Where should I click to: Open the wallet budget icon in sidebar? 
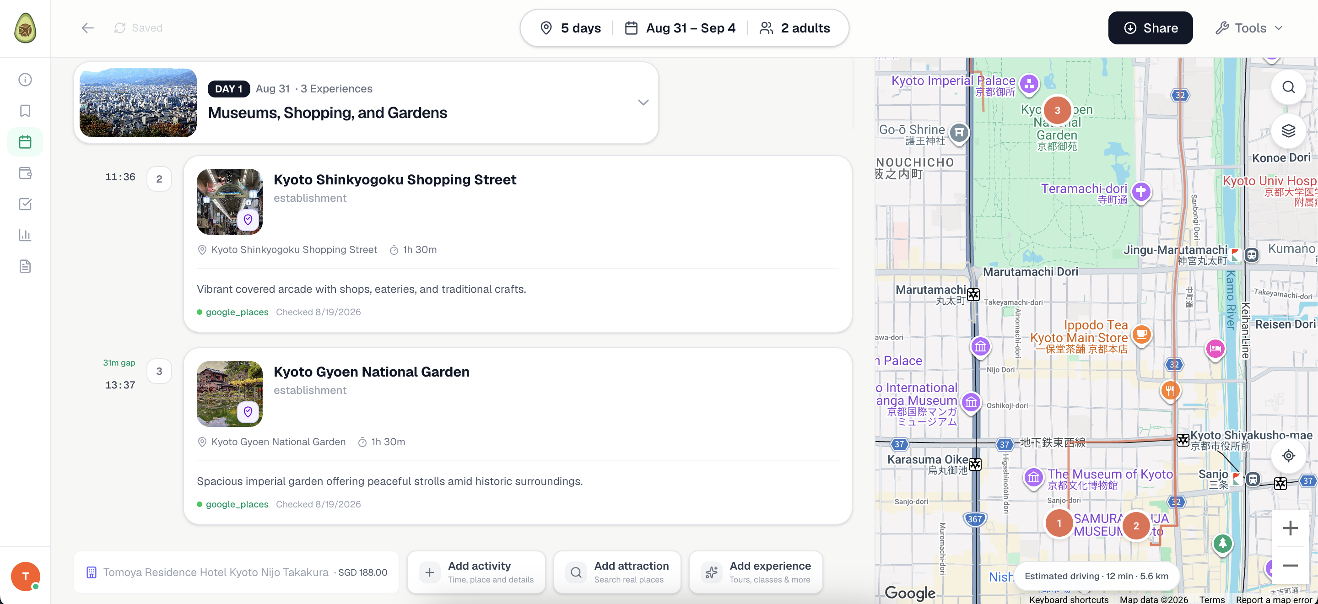coord(25,173)
